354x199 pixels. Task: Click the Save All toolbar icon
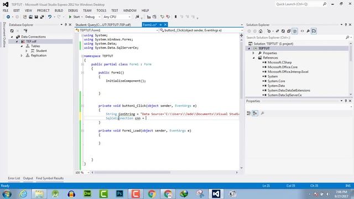tap(42, 17)
